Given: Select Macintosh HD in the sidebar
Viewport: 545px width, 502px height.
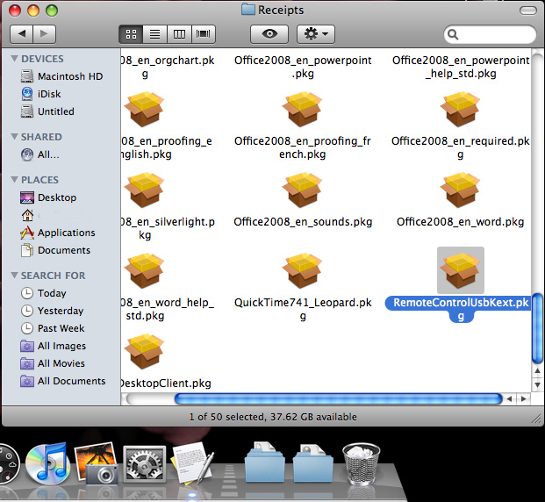Looking at the screenshot, I should (61, 76).
